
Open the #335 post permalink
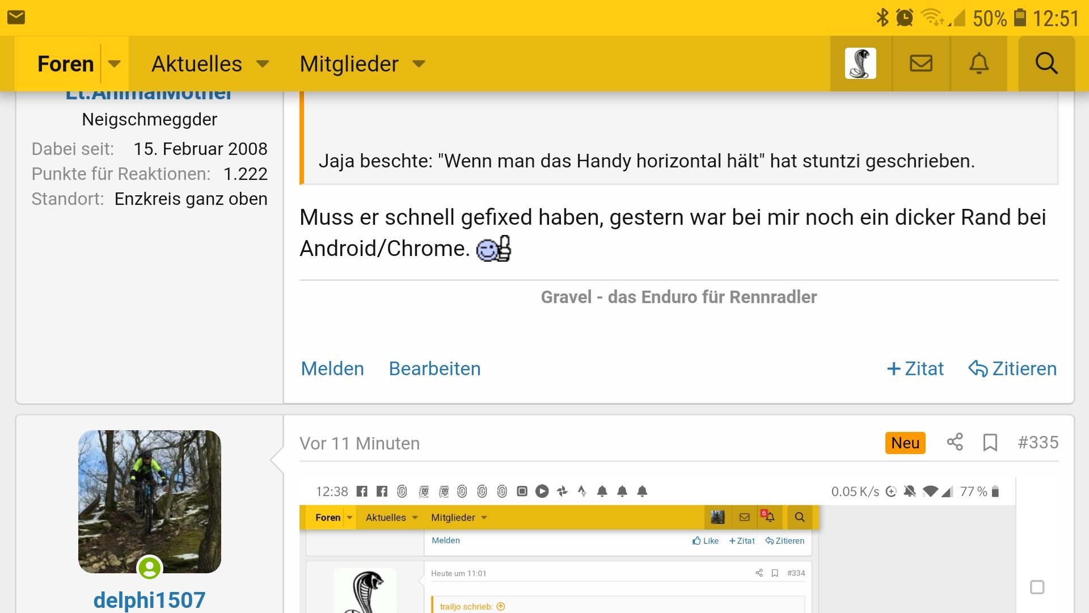(1038, 442)
